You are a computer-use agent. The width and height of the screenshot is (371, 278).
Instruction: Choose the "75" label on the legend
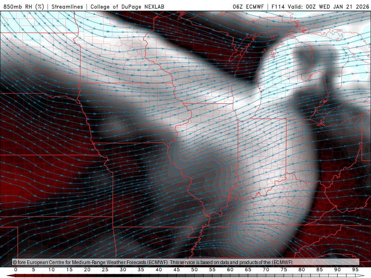click(x=284, y=270)
